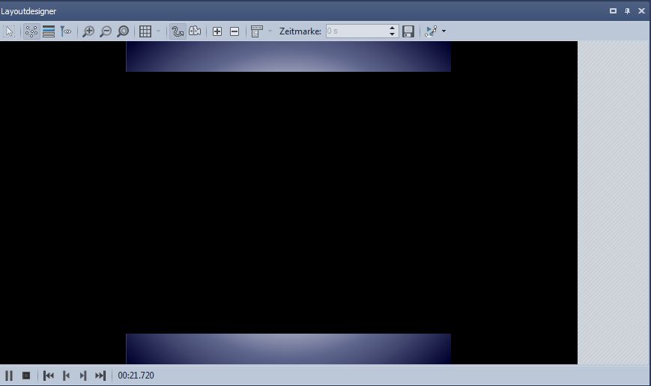Screen dimensions: 651x386
Task: Open the grid options dropdown arrow
Action: pyautogui.click(x=158, y=31)
